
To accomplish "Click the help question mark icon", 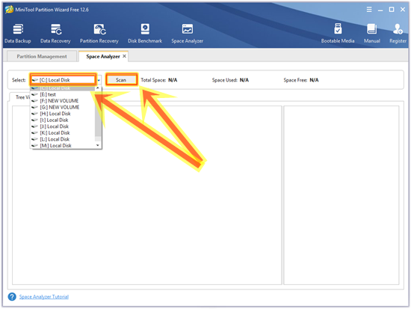I will click(x=12, y=297).
